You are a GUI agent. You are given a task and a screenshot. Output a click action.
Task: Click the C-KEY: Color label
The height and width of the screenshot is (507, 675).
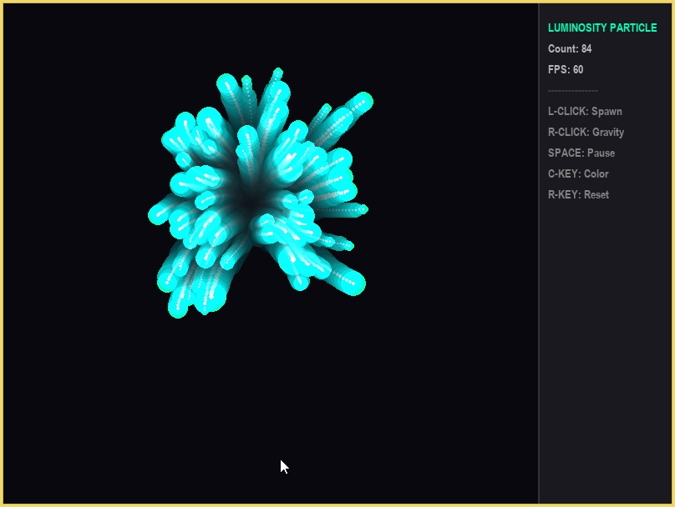pyautogui.click(x=578, y=174)
